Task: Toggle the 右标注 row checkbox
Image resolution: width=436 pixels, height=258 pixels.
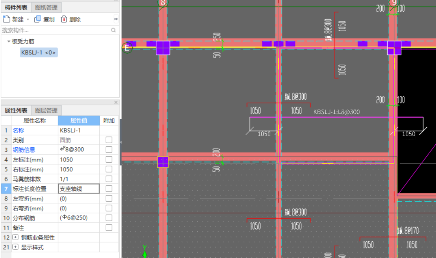Action: (109, 169)
